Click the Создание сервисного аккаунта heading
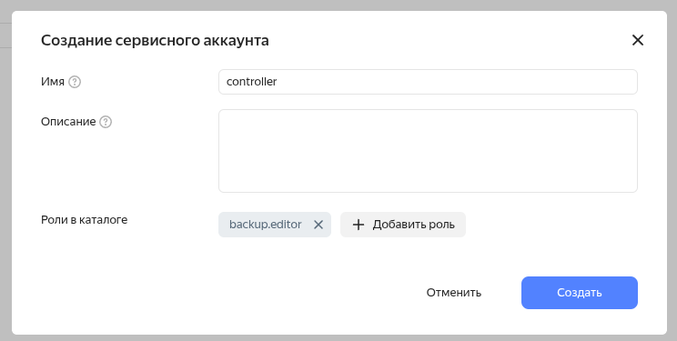The width and height of the screenshot is (677, 341). coord(155,40)
